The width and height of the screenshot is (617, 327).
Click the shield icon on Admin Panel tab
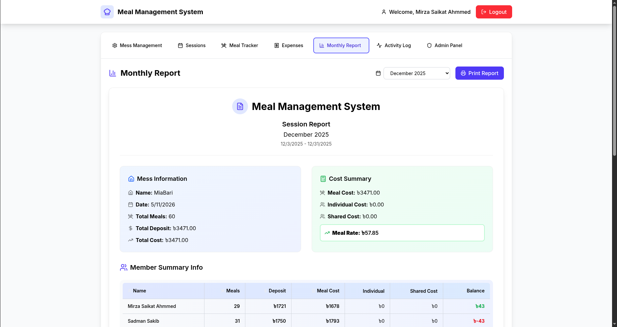tap(429, 45)
